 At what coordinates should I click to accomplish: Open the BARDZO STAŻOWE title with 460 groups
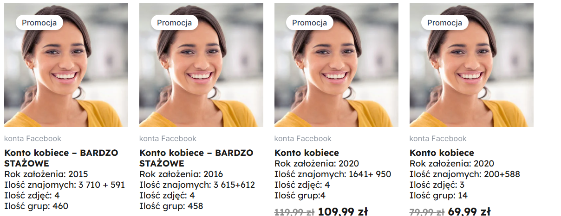(x=61, y=158)
